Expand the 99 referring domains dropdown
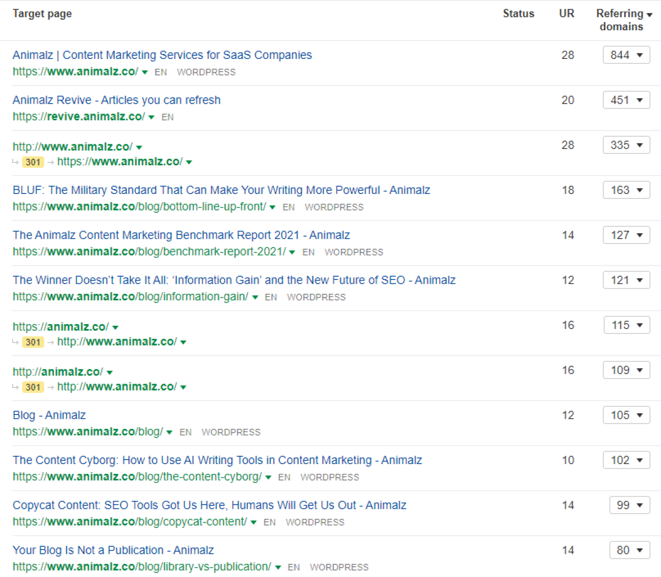661x577 pixels. (630, 505)
